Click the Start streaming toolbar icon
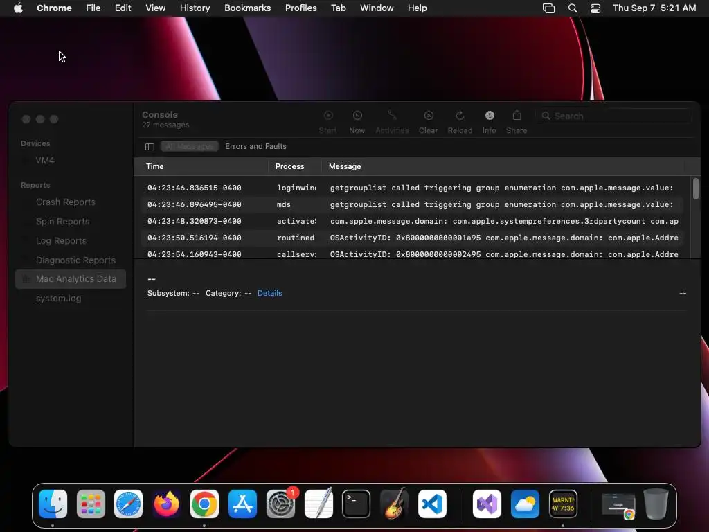Image resolution: width=709 pixels, height=532 pixels. pos(328,116)
